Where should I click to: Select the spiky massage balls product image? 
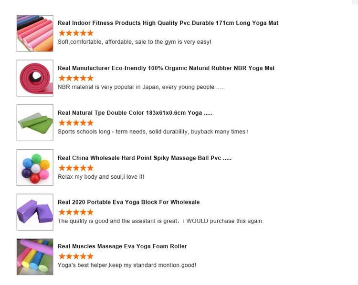(x=35, y=167)
